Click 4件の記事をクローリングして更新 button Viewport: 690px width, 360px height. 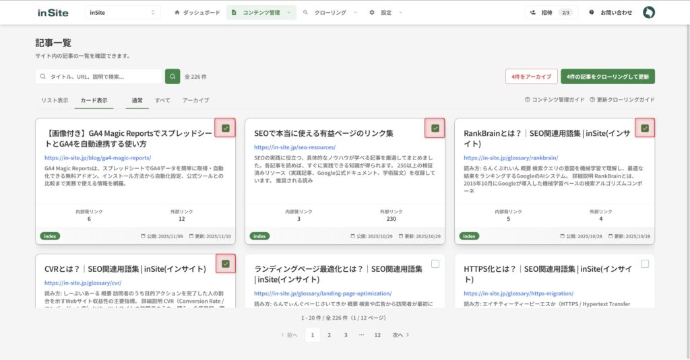coord(608,77)
